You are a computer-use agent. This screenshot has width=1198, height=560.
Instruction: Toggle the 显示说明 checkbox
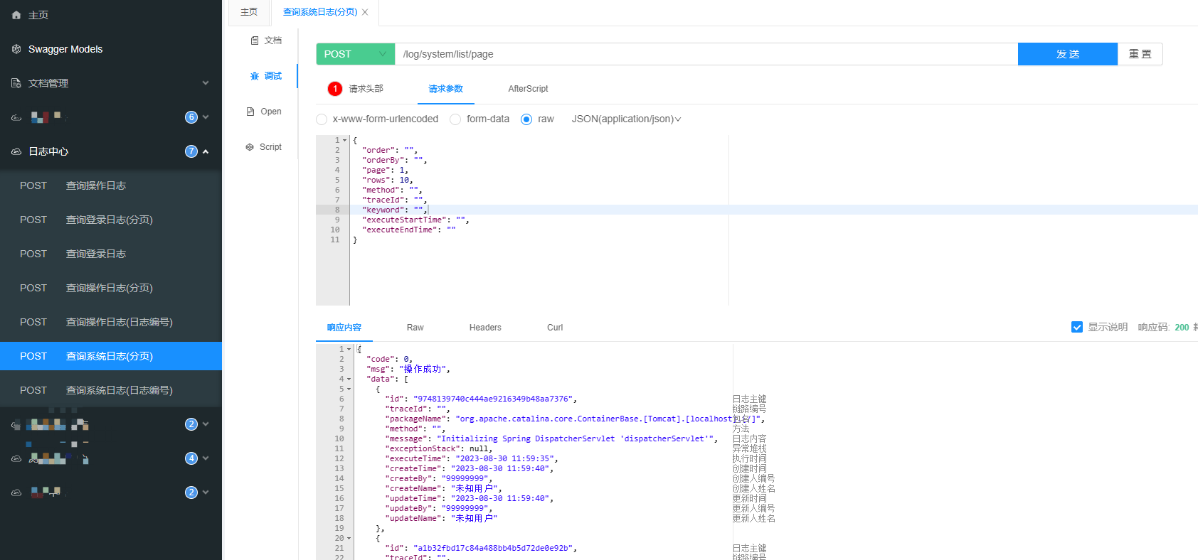(x=1077, y=327)
